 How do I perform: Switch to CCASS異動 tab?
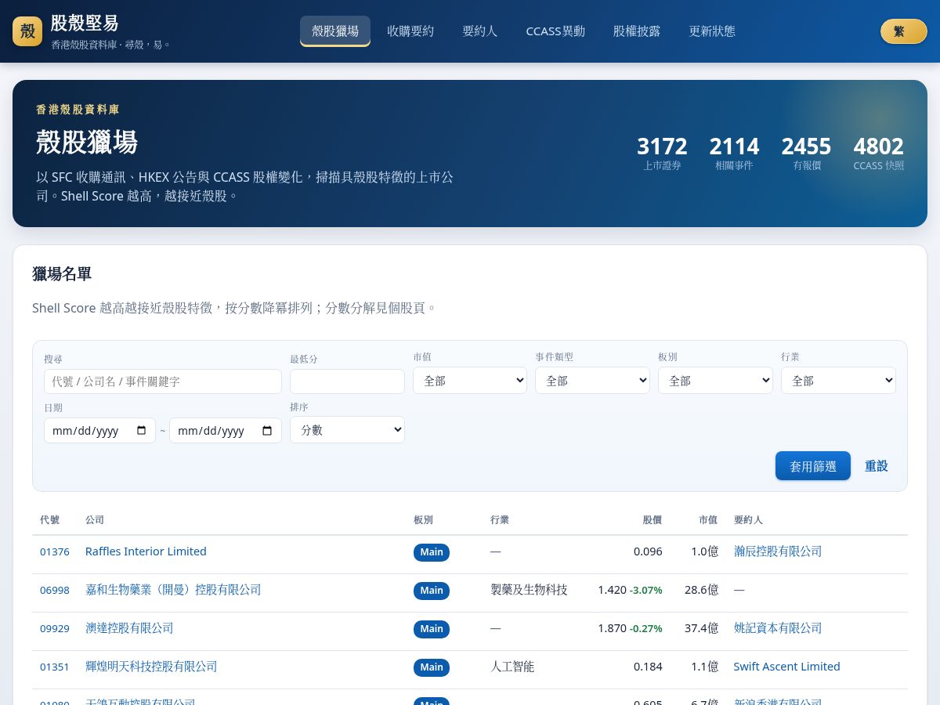[555, 31]
